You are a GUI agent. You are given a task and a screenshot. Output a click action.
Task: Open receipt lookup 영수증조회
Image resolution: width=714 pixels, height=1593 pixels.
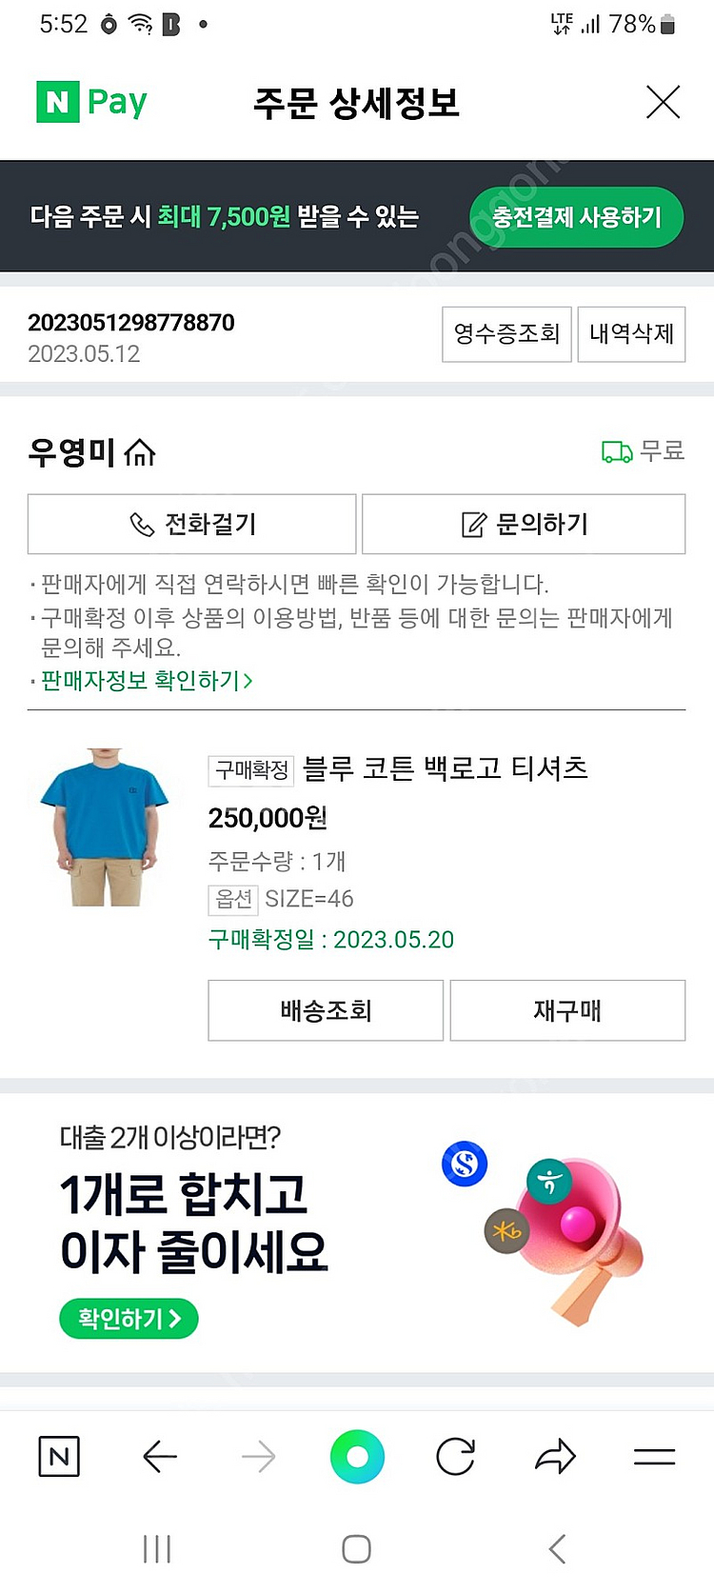(506, 334)
